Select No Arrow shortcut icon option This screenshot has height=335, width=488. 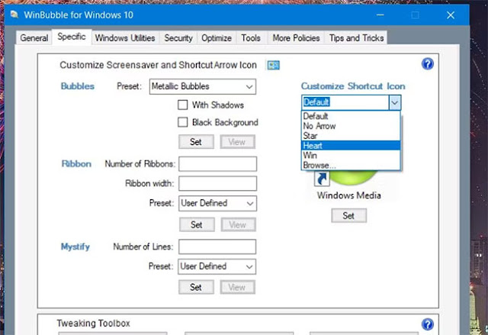click(351, 126)
